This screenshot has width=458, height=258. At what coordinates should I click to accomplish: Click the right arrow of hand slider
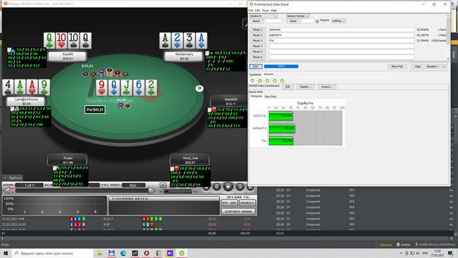point(152,191)
